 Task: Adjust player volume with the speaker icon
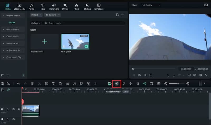(200, 75)
